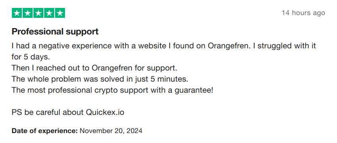Image resolution: width=337 pixels, height=143 pixels.
Task: Click the 'Date of experience:' label
Action: click(45, 131)
